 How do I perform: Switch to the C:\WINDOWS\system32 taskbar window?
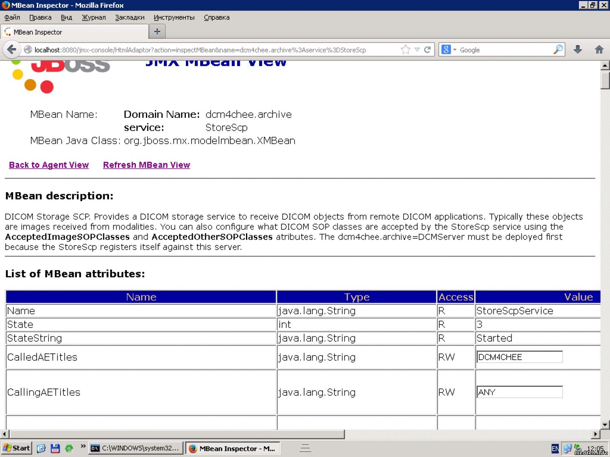[x=136, y=448]
